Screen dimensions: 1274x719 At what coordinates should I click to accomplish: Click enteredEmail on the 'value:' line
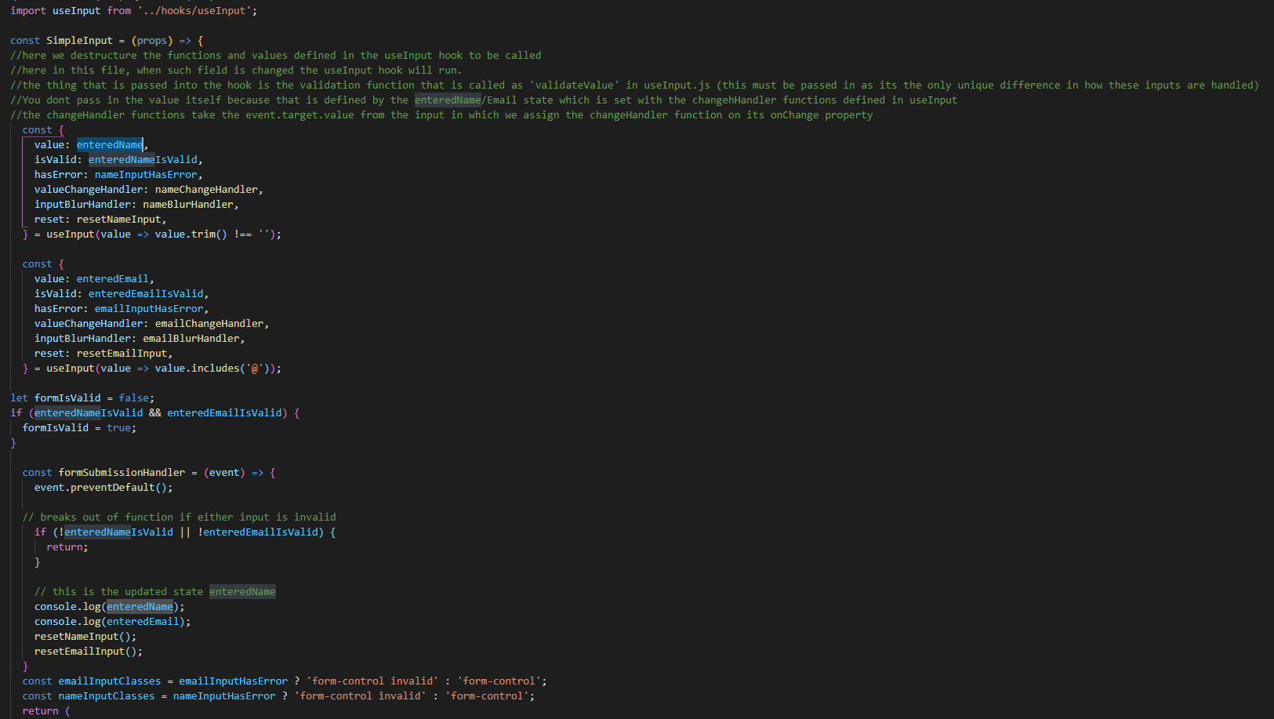[113, 279]
